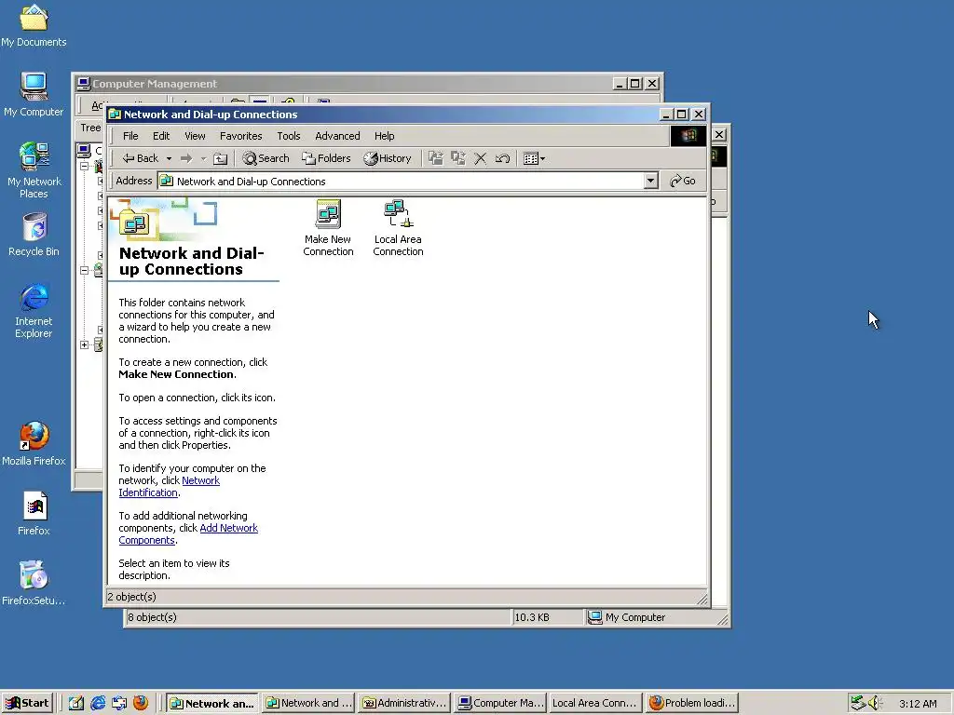The height and width of the screenshot is (715, 954).
Task: Expand the bottom plus node in Computer Management tree
Action: pyautogui.click(x=85, y=344)
